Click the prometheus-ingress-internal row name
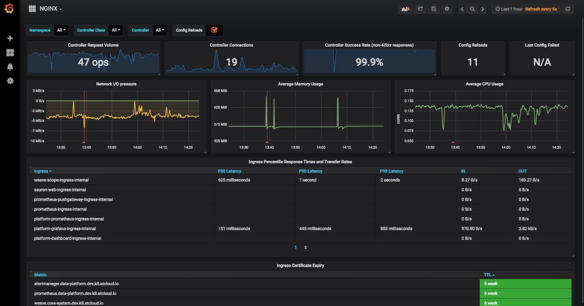Image resolution: width=584 pixels, height=306 pixels. [60, 209]
